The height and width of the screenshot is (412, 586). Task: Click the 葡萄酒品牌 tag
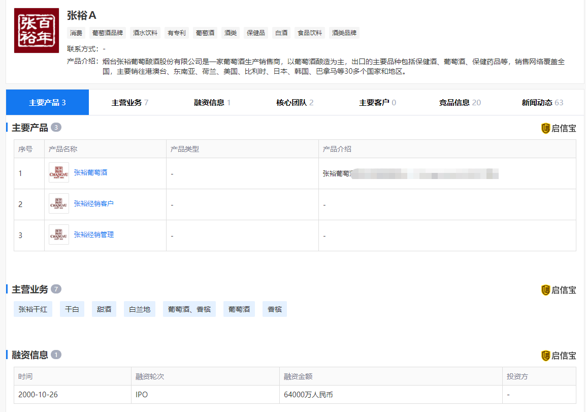click(x=108, y=33)
